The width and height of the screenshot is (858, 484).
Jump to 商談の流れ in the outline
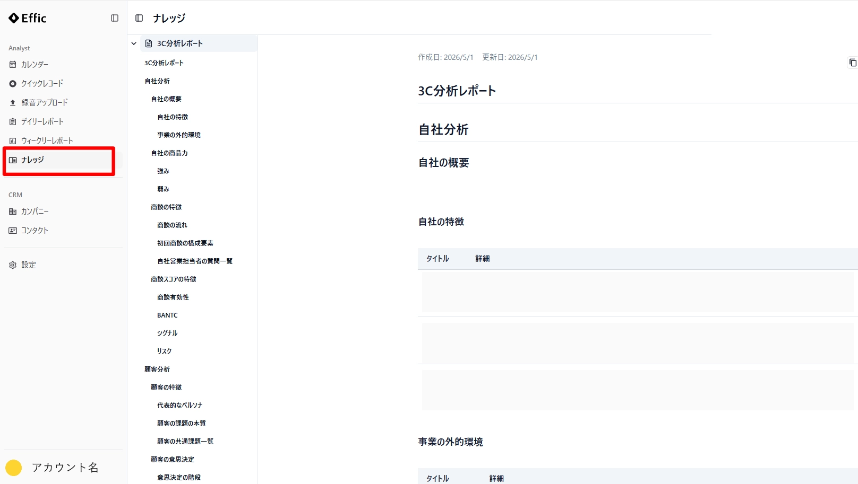tap(172, 225)
